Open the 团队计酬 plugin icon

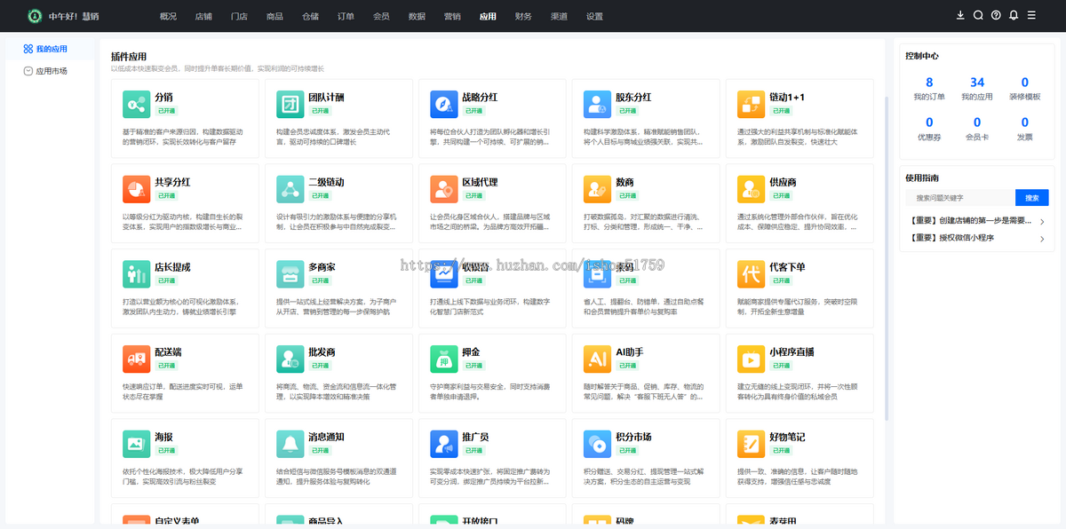point(290,104)
